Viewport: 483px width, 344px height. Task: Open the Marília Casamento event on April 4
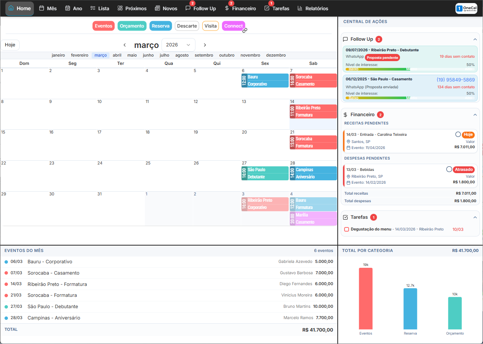point(313,218)
